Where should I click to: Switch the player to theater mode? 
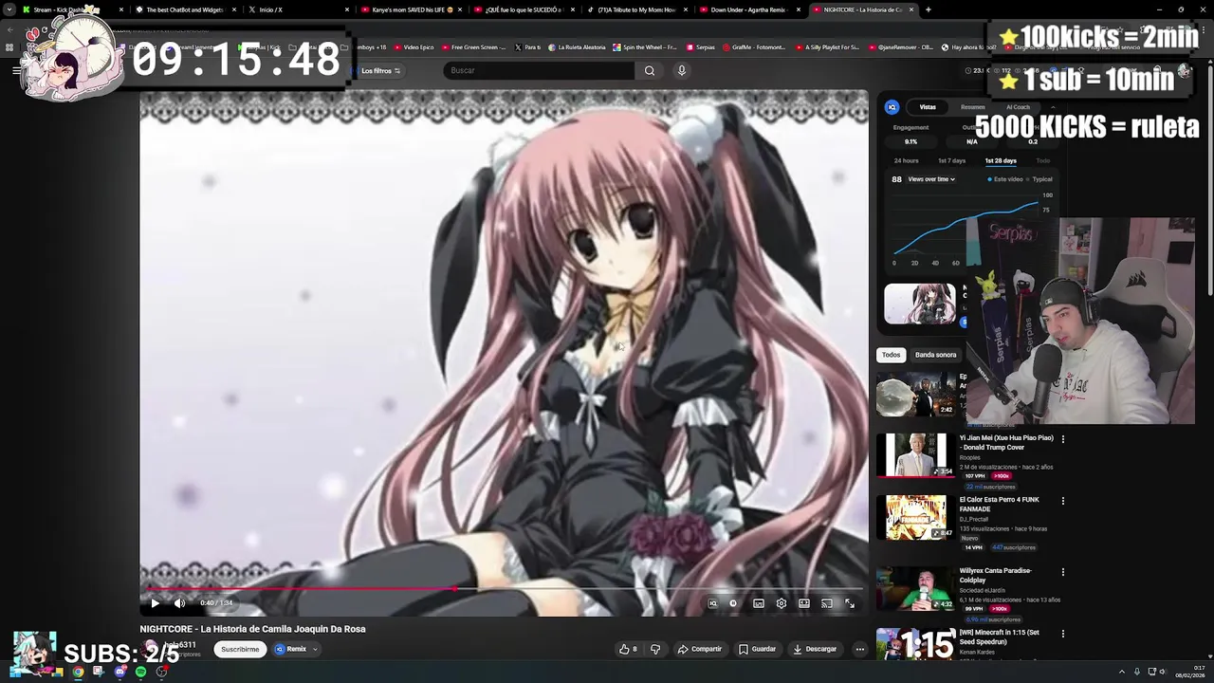click(804, 603)
